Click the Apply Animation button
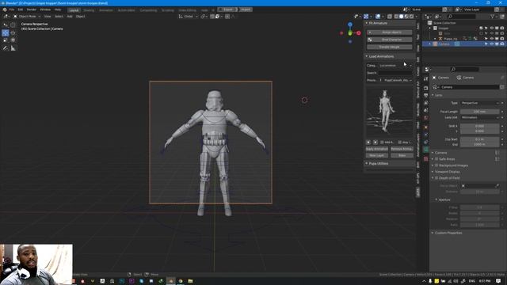 377,149
